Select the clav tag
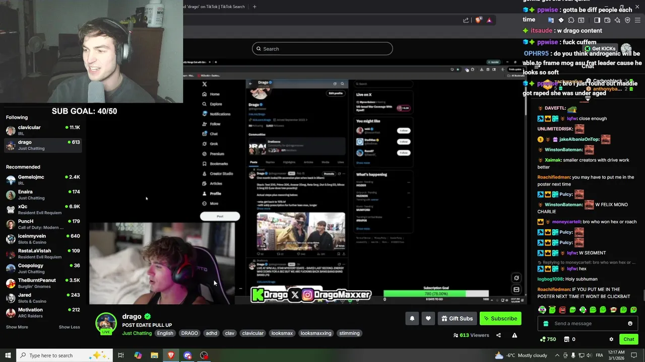645x362 pixels. tap(230, 333)
